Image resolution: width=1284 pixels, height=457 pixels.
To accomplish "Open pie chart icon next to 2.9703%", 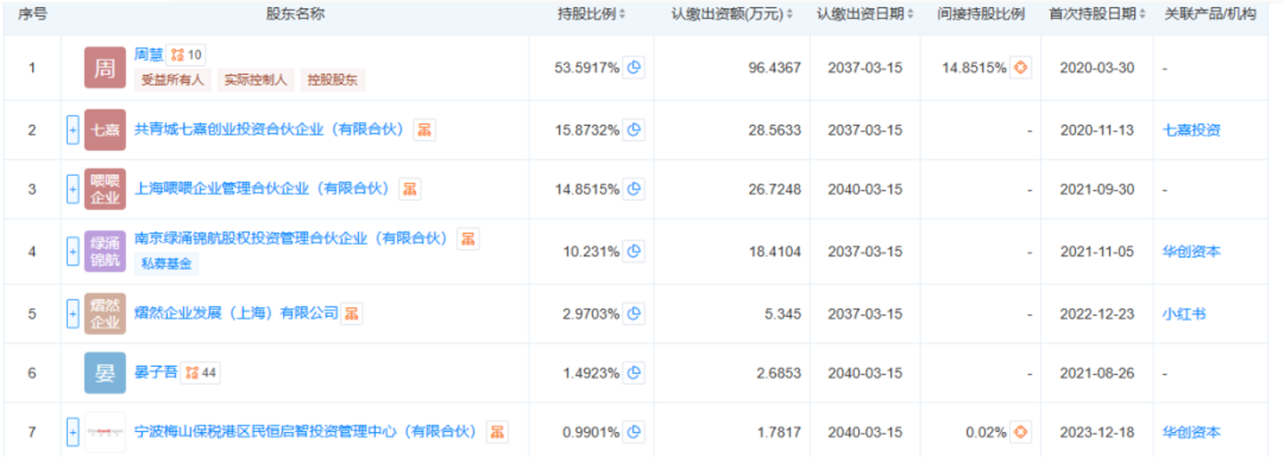I will coord(634,314).
